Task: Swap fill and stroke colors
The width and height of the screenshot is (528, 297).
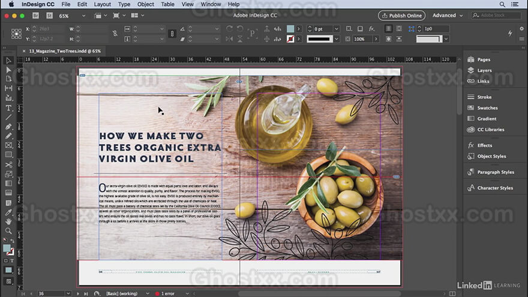Action: click(x=13, y=241)
